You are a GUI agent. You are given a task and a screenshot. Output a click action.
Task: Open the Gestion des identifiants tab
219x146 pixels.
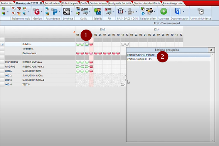pos(147,3)
